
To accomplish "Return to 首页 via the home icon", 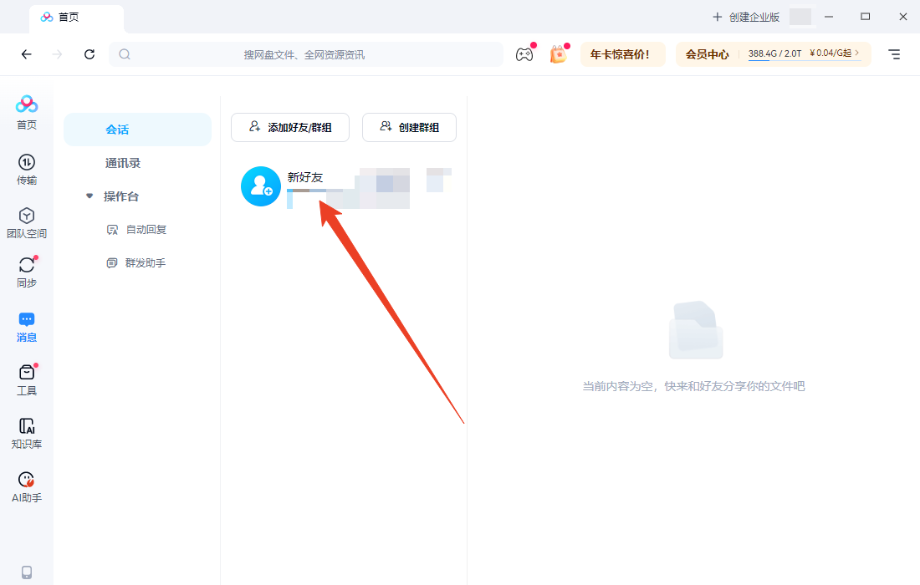I will (26, 111).
